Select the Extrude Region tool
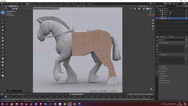This screenshot has width=188, height=106. 3,41
